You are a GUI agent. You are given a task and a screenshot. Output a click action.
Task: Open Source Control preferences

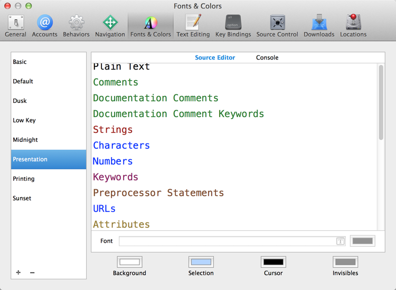(x=277, y=26)
